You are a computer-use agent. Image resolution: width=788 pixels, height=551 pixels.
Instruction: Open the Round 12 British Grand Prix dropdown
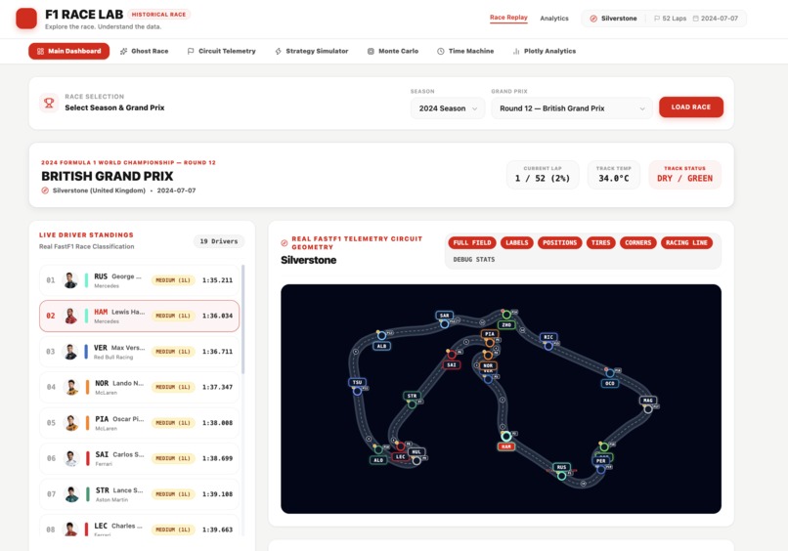[x=572, y=108]
